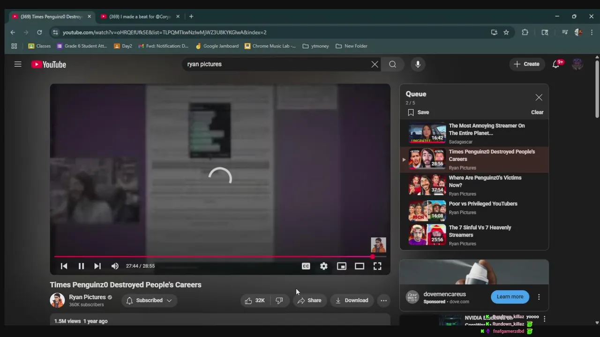
Task: Open a new browser tab
Action: point(191,16)
